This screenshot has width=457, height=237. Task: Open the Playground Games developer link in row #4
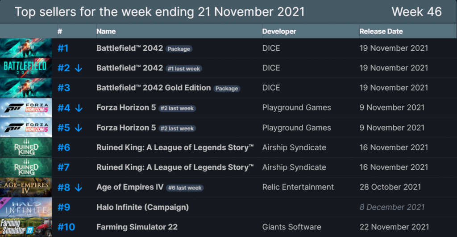297,108
